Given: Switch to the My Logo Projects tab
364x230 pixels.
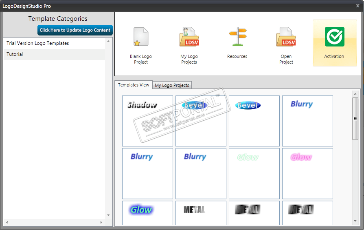Looking at the screenshot, I should (x=172, y=85).
